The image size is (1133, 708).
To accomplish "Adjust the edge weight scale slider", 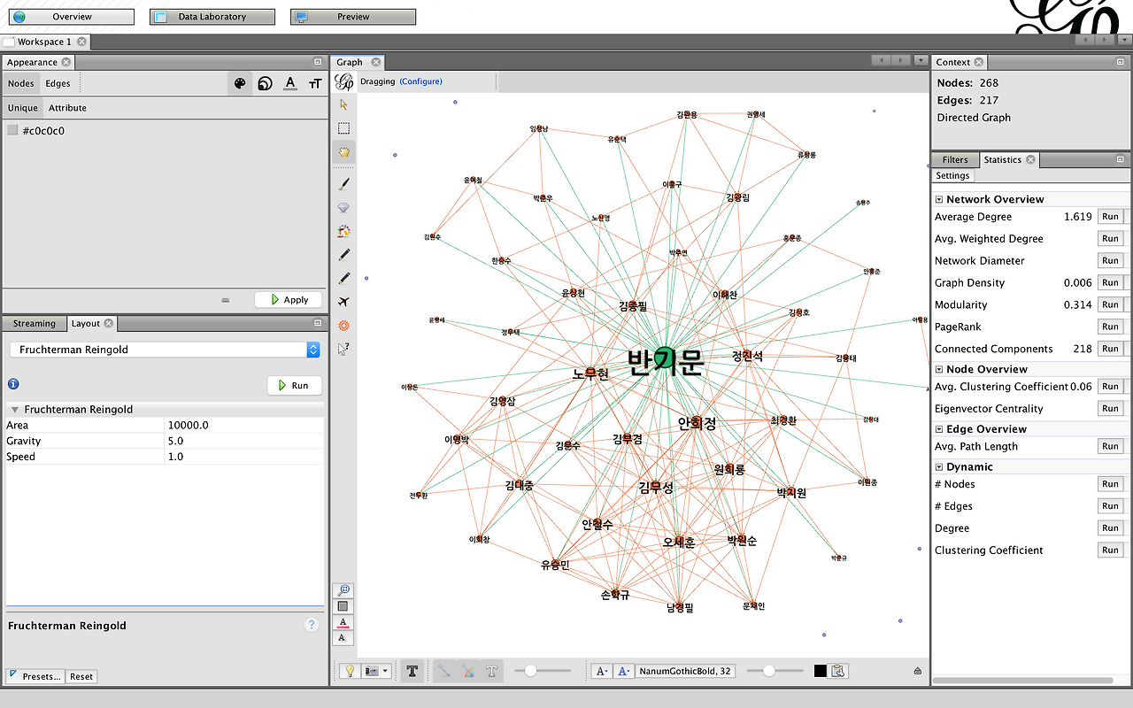I will click(543, 671).
